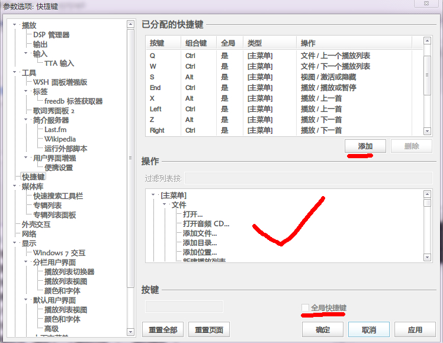Collapse the 播放 tree node
443x343 pixels.
point(15,25)
